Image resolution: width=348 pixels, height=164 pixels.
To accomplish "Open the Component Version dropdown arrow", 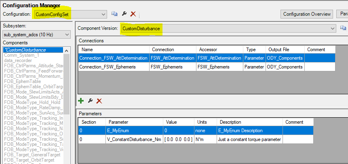I will [x=333, y=29].
